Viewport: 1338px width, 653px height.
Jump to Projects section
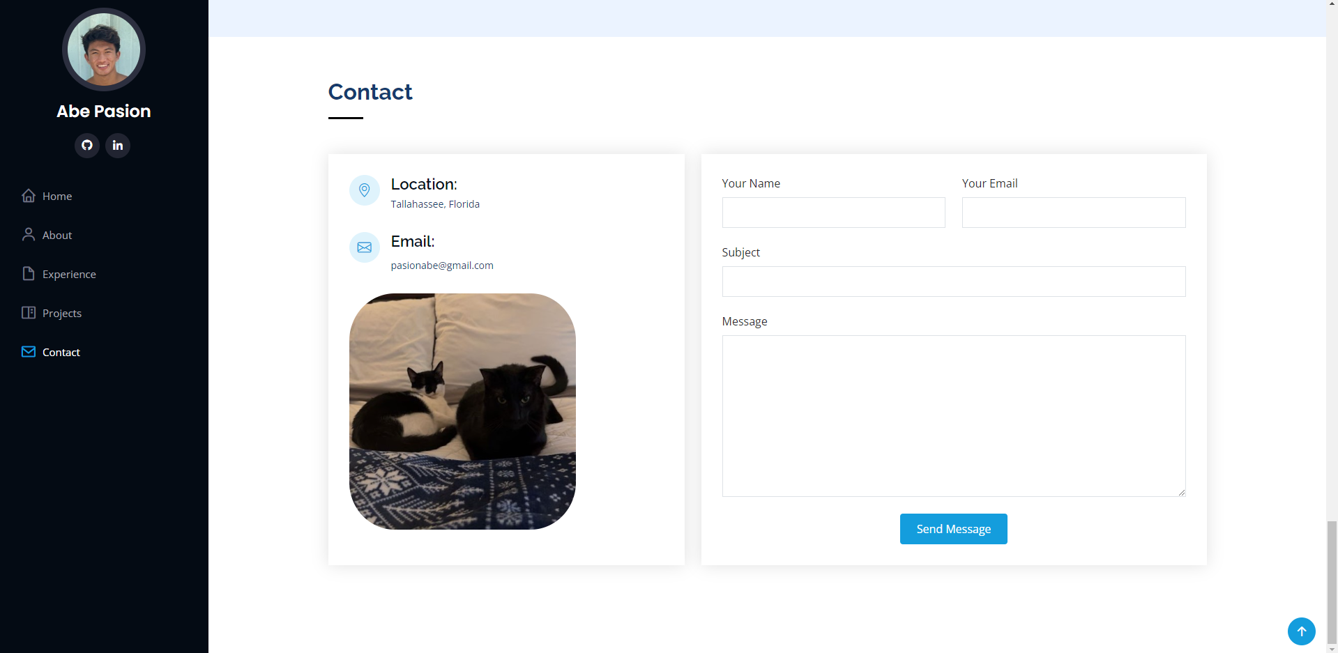[x=62, y=314]
